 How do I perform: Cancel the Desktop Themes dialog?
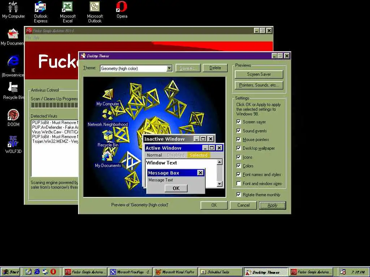[x=243, y=205]
